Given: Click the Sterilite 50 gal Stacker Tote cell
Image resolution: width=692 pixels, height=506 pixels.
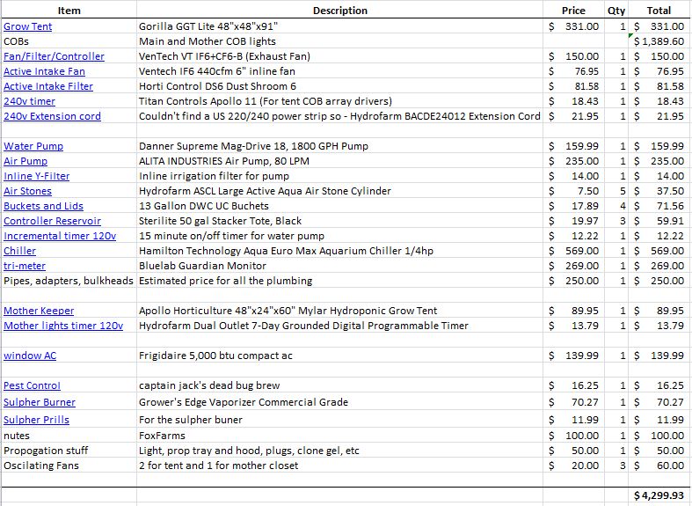Looking at the screenshot, I should point(339,221).
